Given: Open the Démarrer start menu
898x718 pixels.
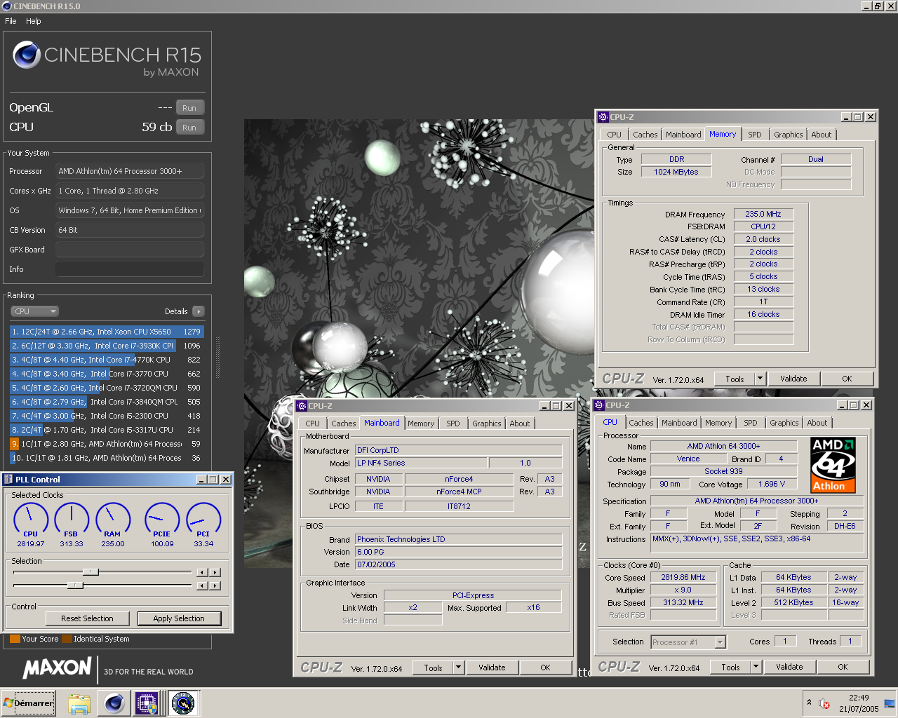Looking at the screenshot, I should click(x=29, y=703).
